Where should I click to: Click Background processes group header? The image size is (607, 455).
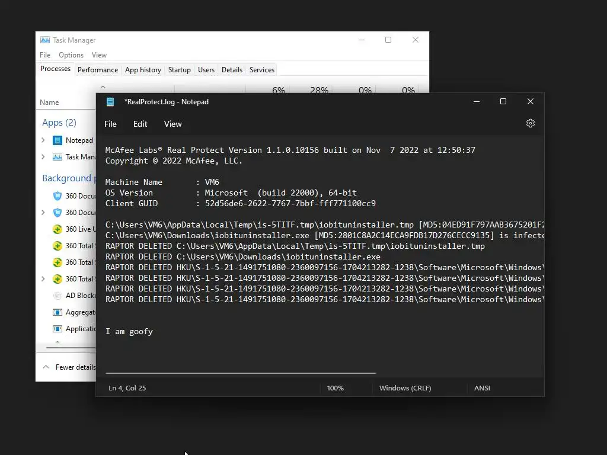pyautogui.click(x=69, y=178)
